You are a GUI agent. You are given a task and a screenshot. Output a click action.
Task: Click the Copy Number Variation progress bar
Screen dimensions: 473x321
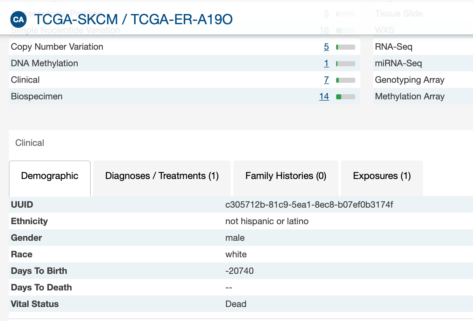pos(346,47)
